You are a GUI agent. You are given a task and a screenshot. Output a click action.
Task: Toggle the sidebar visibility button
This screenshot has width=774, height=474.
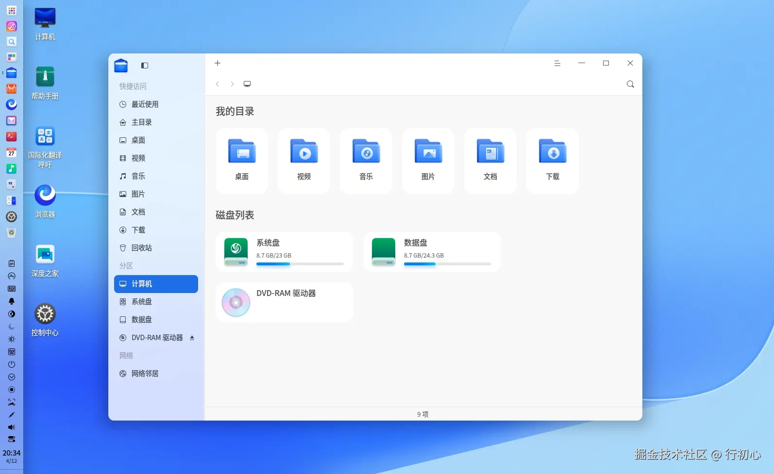point(145,65)
